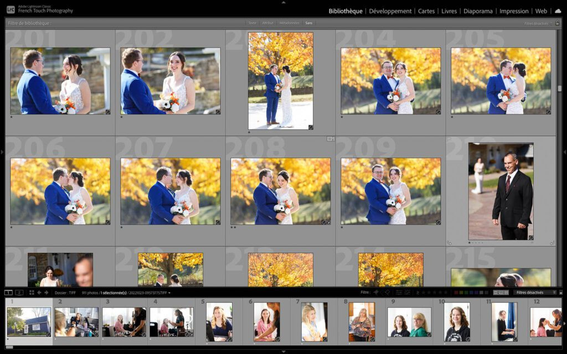Click the two-star rating under photo 208
Screen dimensions: 567x354
click(233, 227)
